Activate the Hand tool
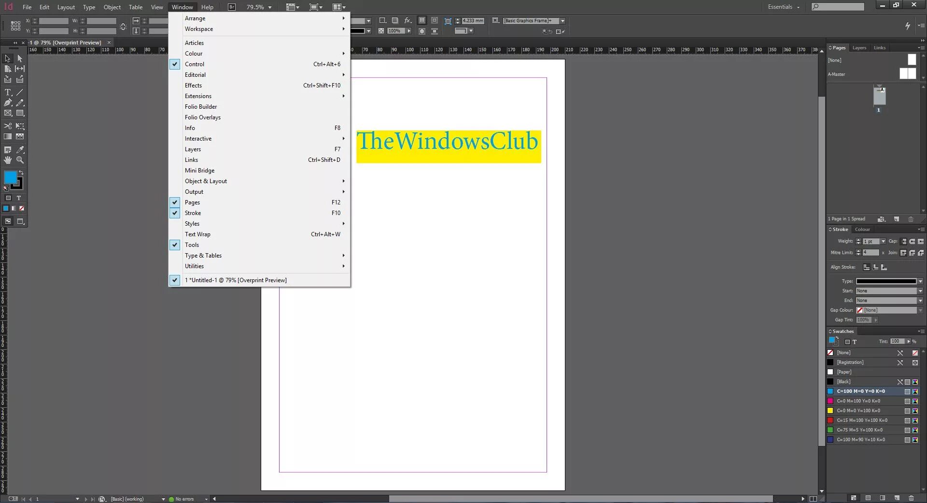This screenshot has height=503, width=927. 8,160
